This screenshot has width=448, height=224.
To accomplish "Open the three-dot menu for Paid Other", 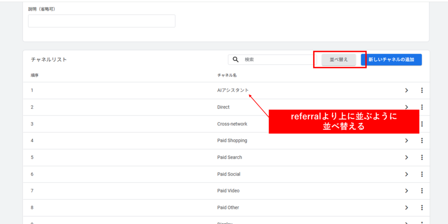I will [x=422, y=207].
